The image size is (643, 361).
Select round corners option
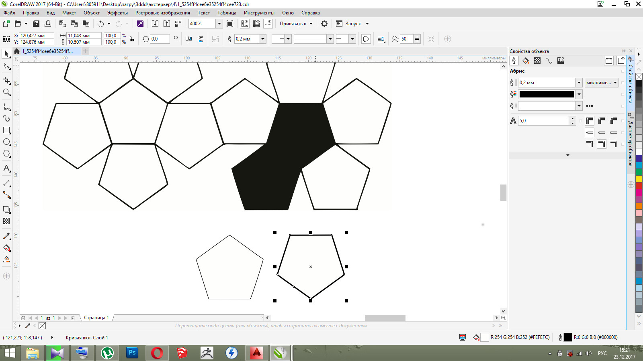[602, 121]
